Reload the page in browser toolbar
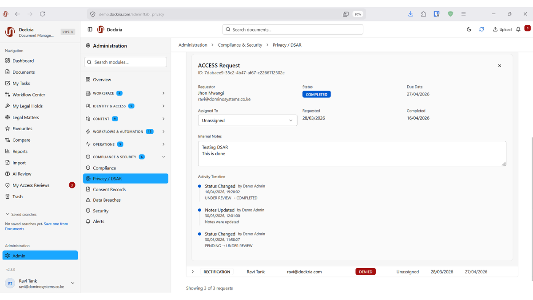Screen dimensions: 533x300 point(43,14)
